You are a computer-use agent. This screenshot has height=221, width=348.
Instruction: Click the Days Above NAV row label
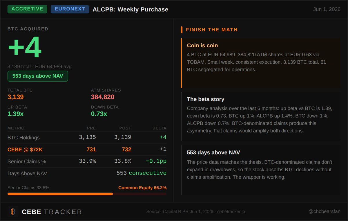[x=27, y=174]
